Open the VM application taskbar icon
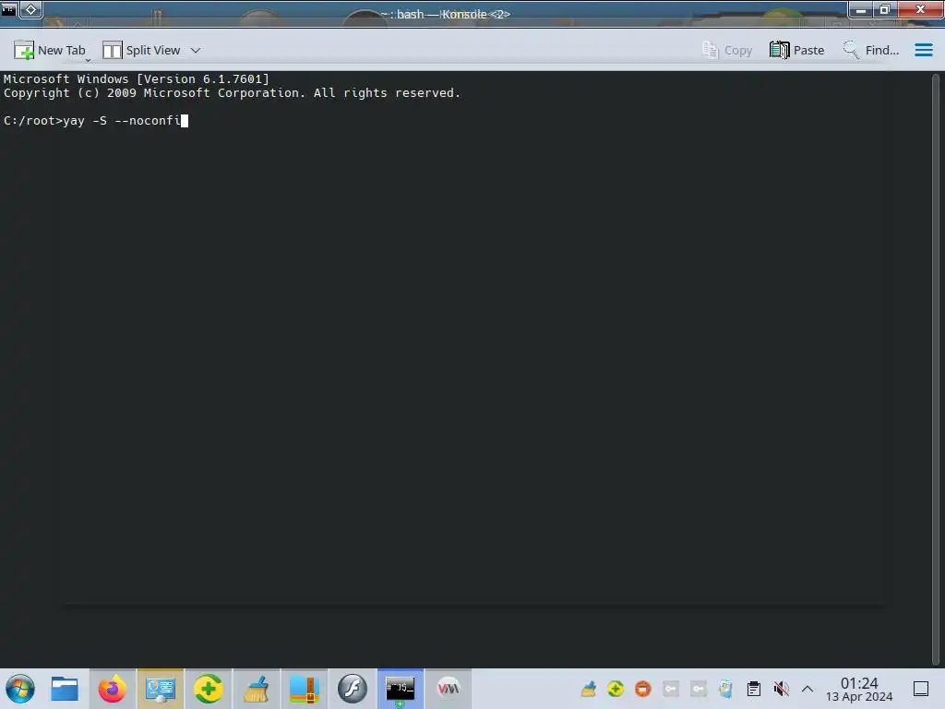 pyautogui.click(x=449, y=689)
